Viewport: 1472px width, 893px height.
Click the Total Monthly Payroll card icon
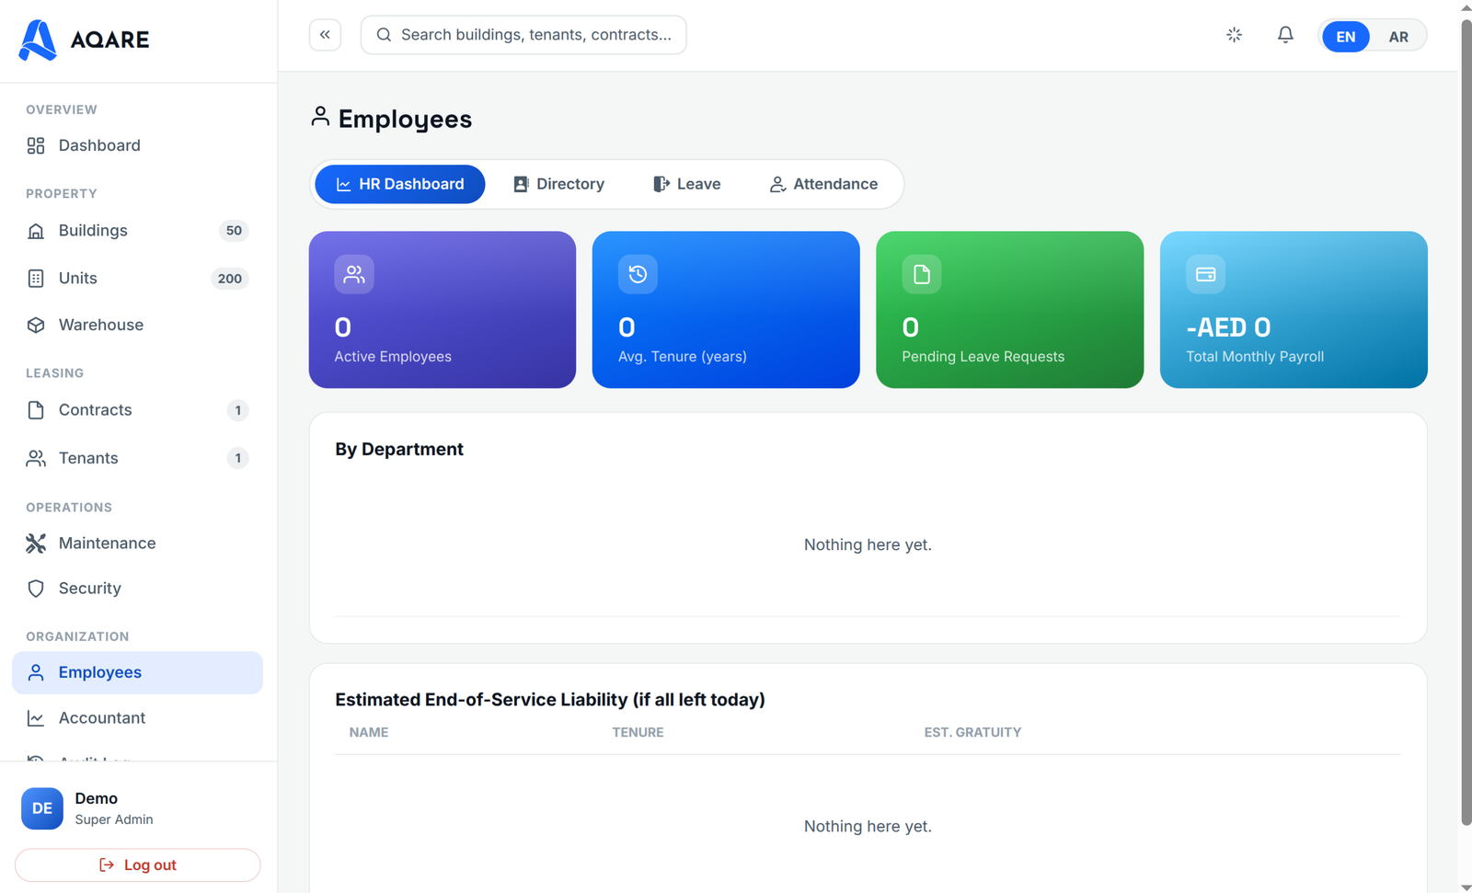pos(1205,274)
